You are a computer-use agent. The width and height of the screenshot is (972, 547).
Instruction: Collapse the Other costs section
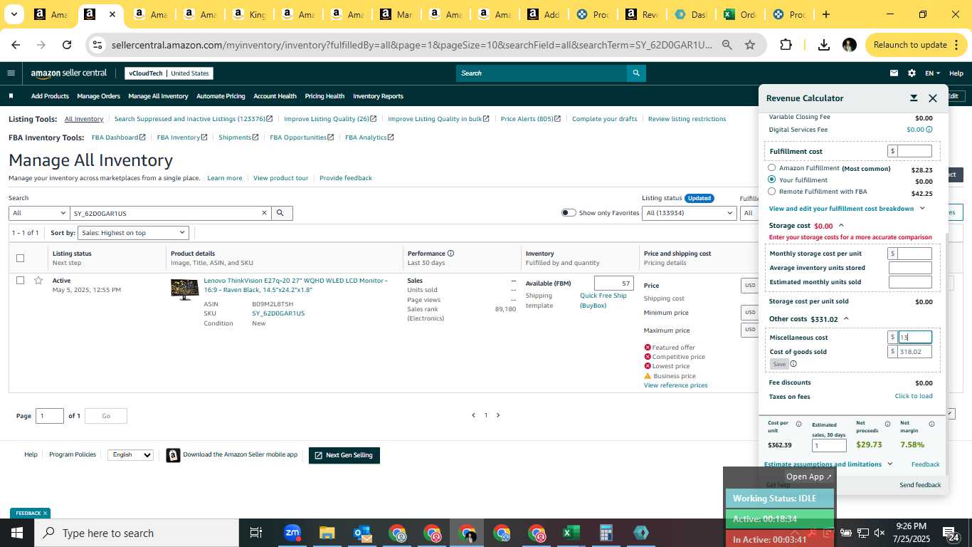846,319
